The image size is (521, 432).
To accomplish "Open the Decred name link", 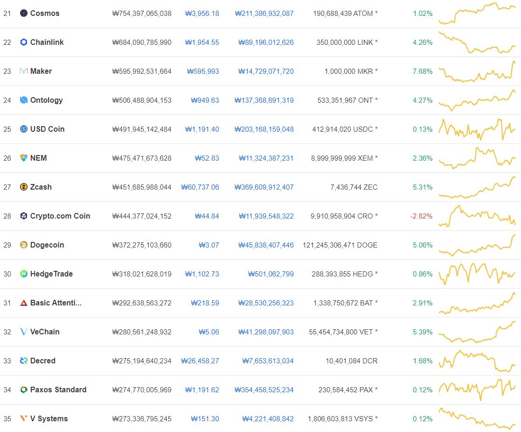I will tap(43, 361).
